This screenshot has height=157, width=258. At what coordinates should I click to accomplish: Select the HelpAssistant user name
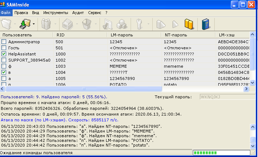click(x=22, y=54)
